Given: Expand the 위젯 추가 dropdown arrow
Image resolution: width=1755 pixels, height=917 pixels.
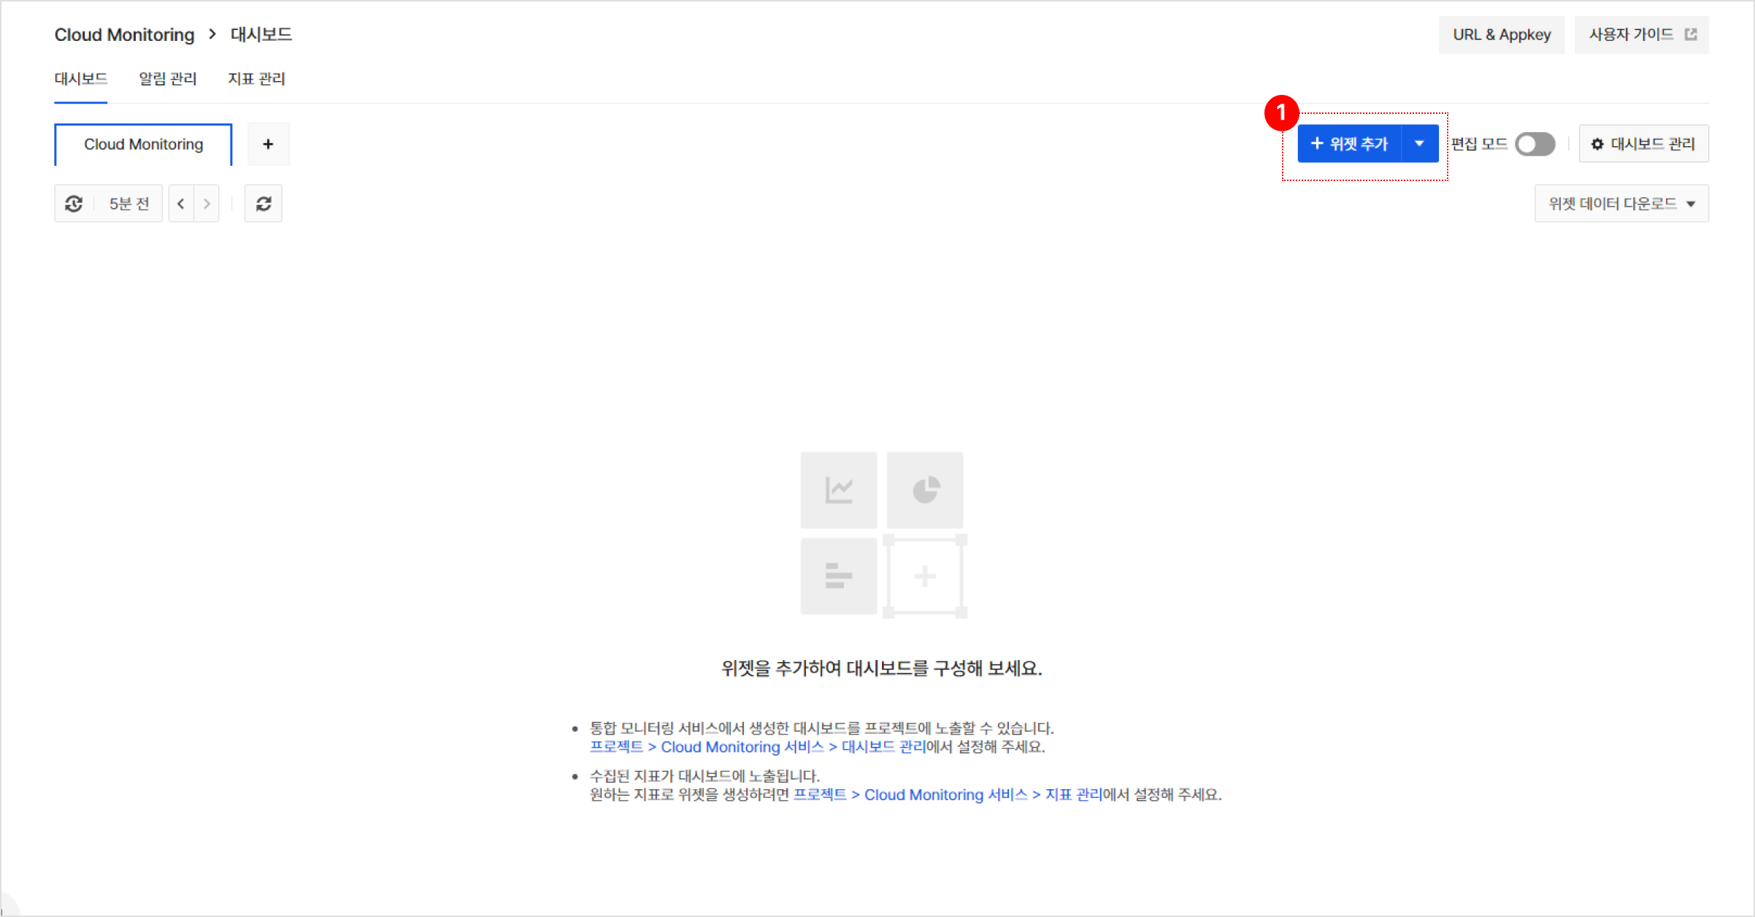Looking at the screenshot, I should click(1419, 143).
